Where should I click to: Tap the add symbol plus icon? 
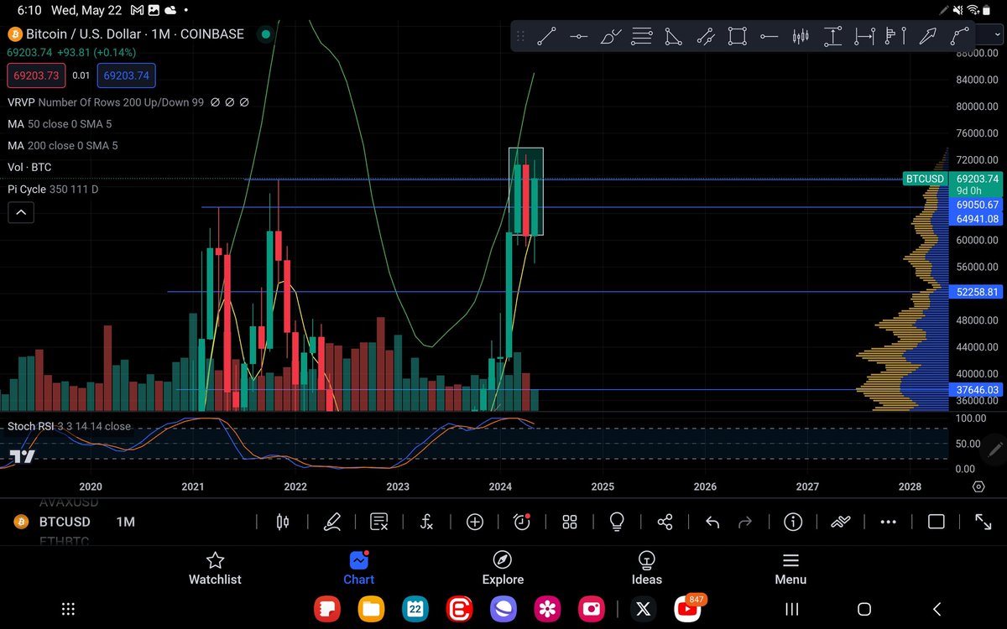click(x=475, y=522)
